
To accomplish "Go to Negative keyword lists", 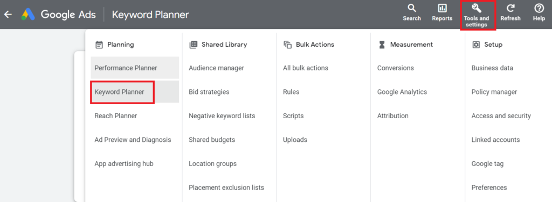I will tap(222, 116).
